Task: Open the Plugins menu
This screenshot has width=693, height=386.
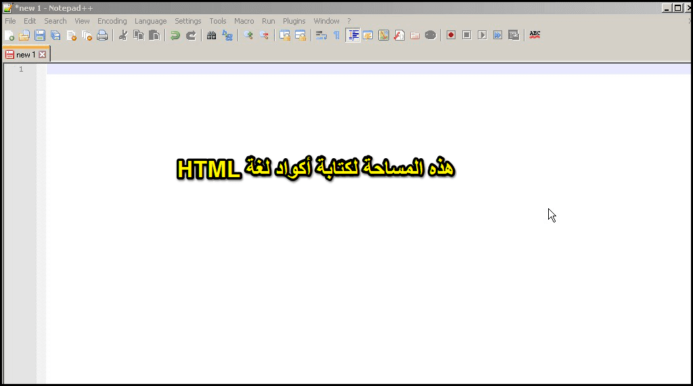Action: (x=294, y=21)
